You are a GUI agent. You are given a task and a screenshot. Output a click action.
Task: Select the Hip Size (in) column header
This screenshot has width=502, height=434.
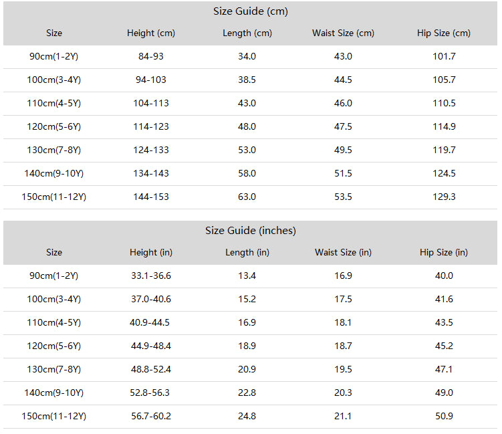click(x=444, y=252)
